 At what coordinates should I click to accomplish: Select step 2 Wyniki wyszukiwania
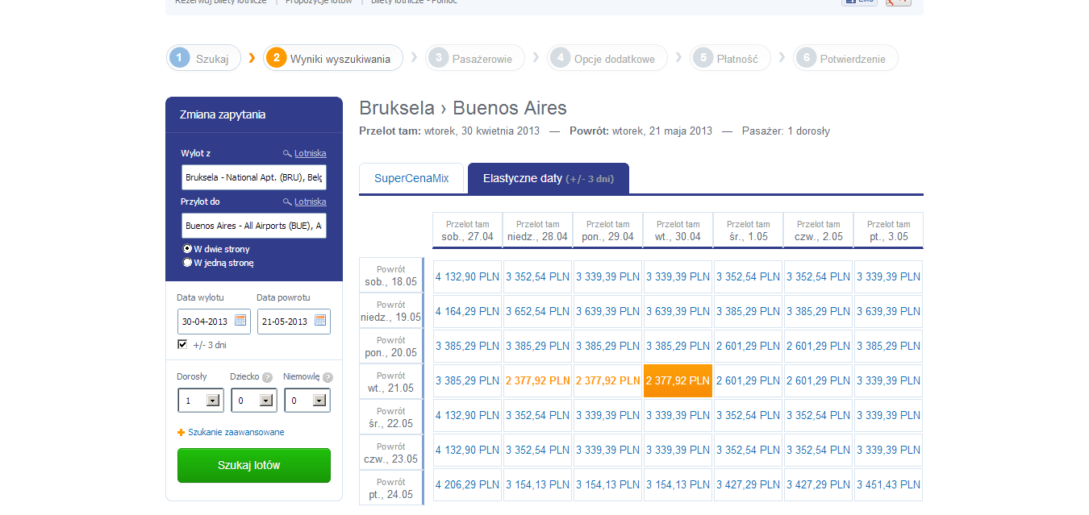332,58
